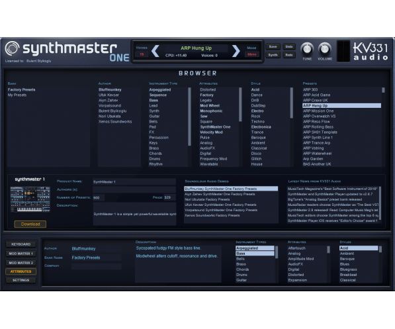Viewport: 395px width, 329px height.
Task: Play Bluffmunkey SynthMaster One Factory Presets demo
Action: click(231, 189)
